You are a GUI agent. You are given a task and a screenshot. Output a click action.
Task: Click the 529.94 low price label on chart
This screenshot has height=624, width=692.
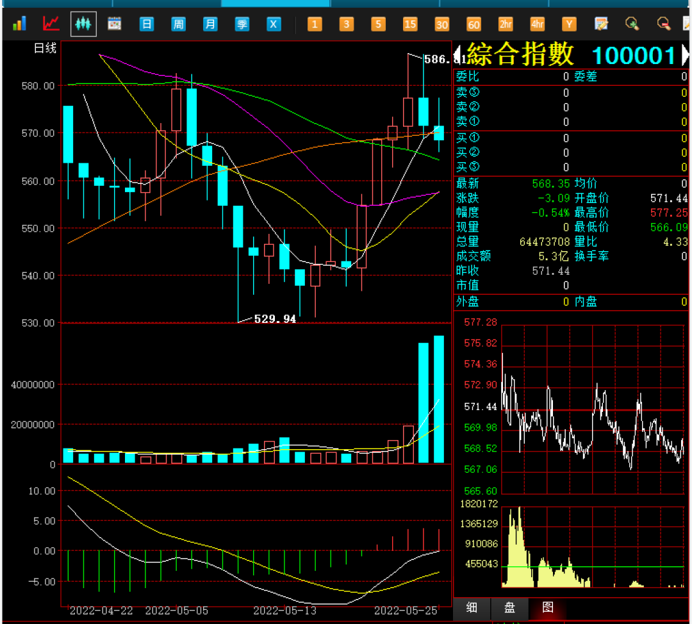[275, 318]
